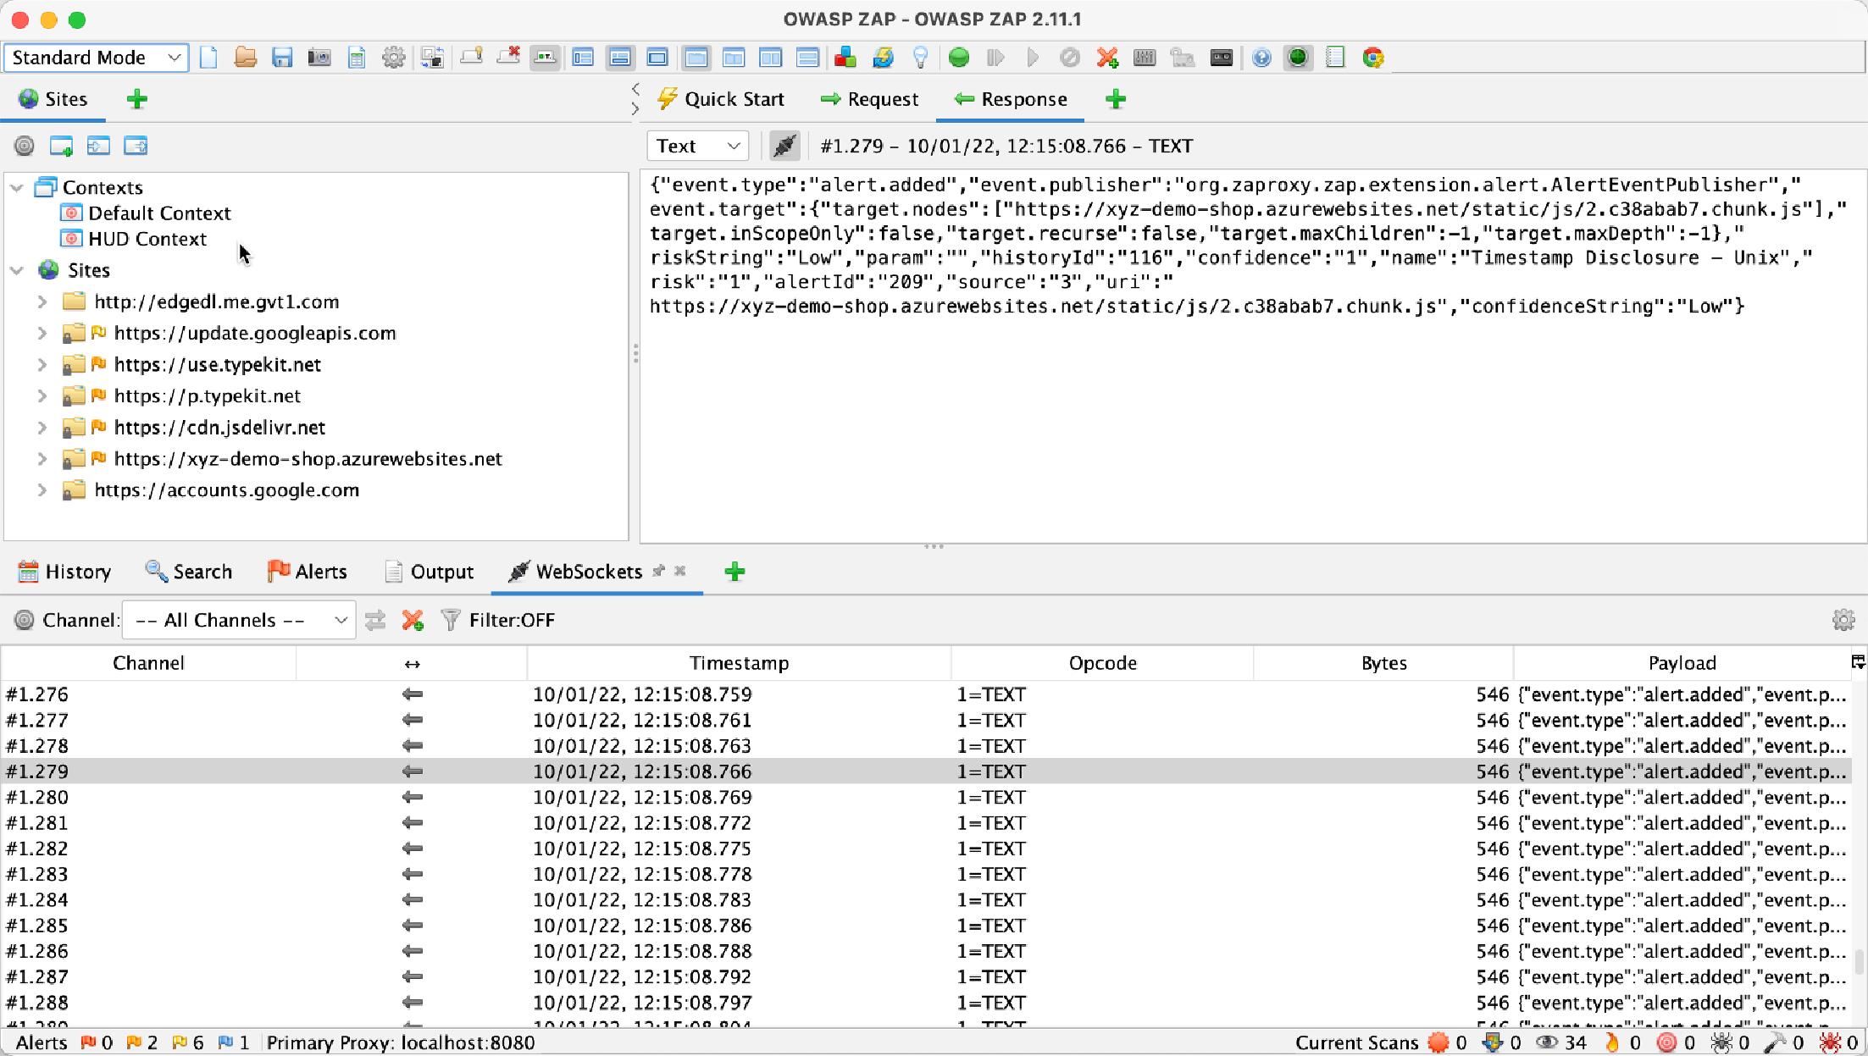Image resolution: width=1868 pixels, height=1056 pixels.
Task: Open Options gear icon in top toolbar
Action: (393, 58)
